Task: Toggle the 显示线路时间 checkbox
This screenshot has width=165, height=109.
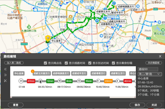Action: click(x=66, y=63)
